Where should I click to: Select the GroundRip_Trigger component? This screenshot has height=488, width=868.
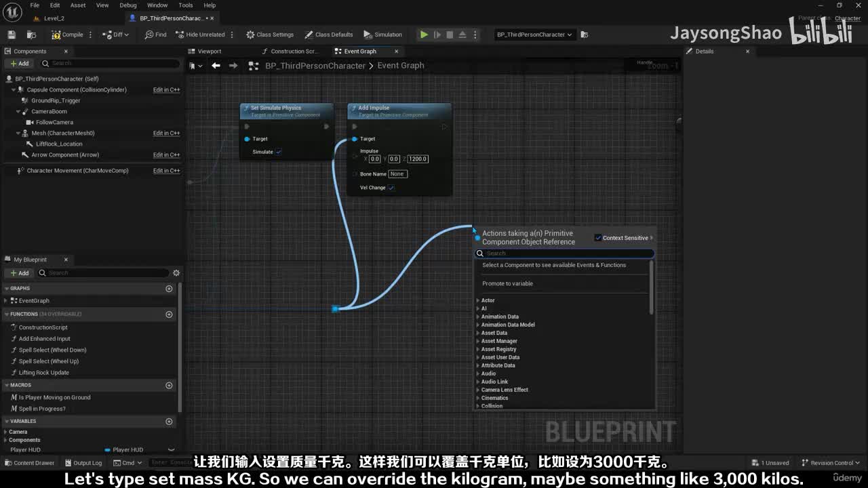coord(56,100)
